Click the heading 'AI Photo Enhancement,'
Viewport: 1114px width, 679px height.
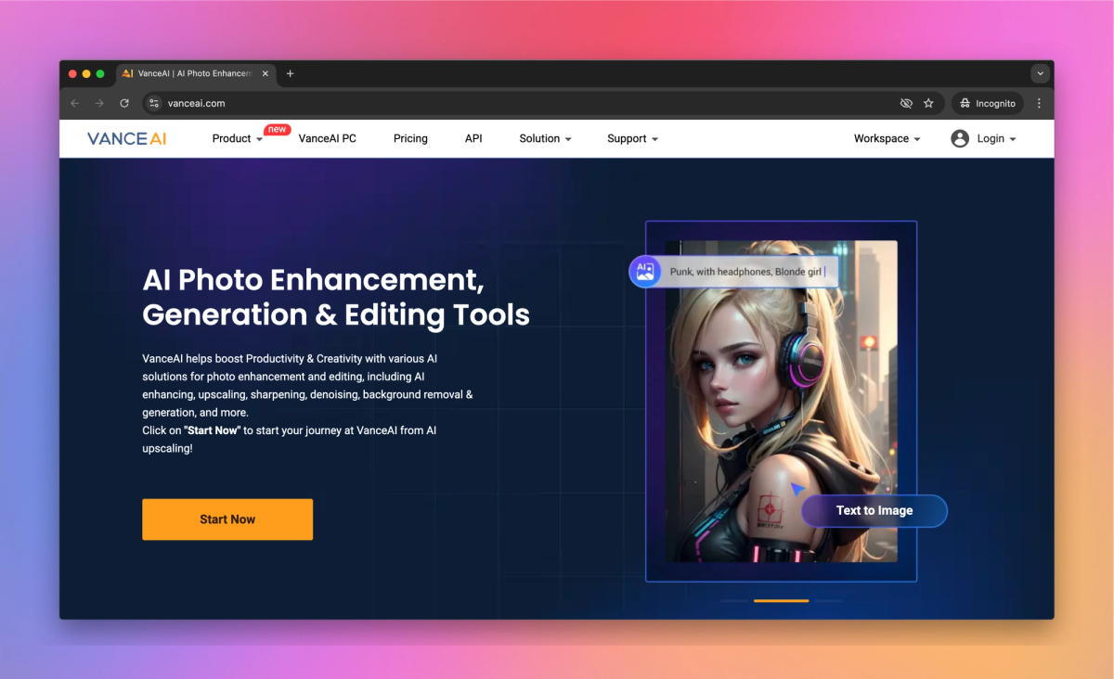point(313,279)
